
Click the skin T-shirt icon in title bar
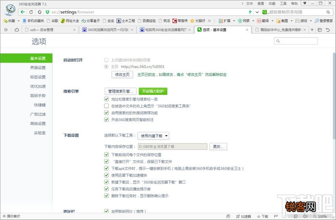pyautogui.click(x=305, y=3)
